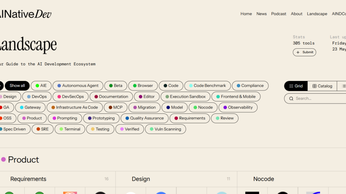Select the Execution Sandbox filter

[185, 97]
